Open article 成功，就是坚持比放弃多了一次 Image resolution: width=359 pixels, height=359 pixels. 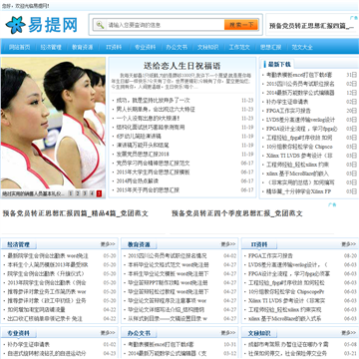pyautogui.click(x=153, y=100)
